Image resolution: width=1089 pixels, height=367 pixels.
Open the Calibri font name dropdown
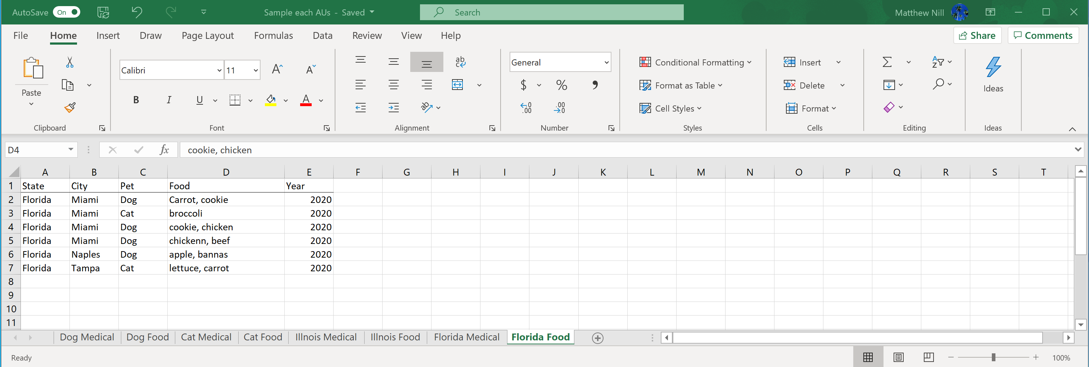tap(220, 70)
